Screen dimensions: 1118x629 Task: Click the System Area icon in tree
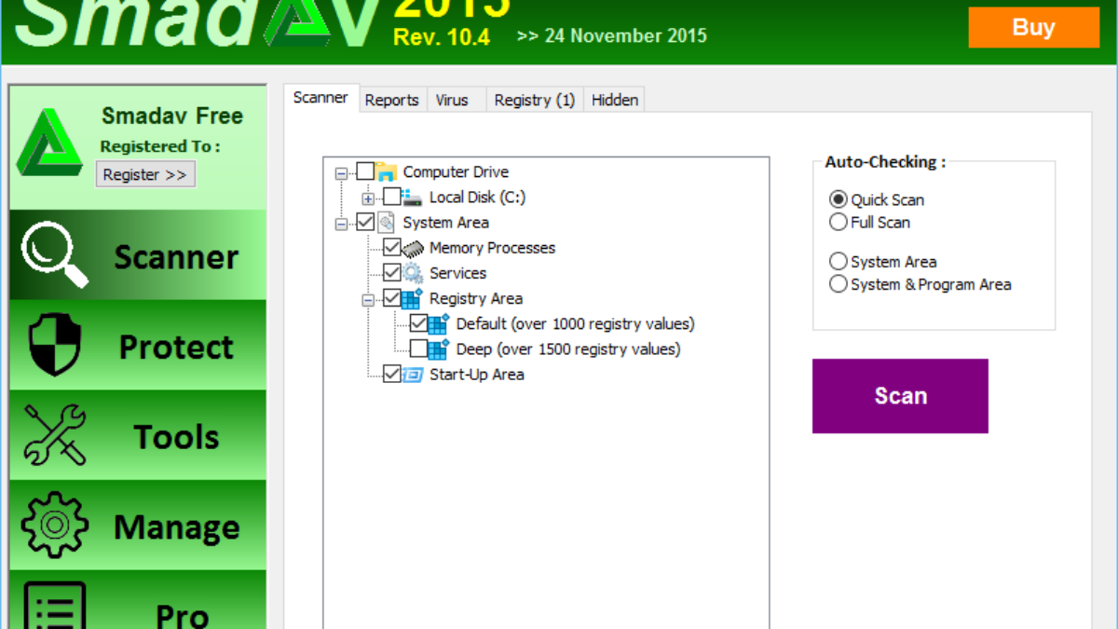[387, 223]
